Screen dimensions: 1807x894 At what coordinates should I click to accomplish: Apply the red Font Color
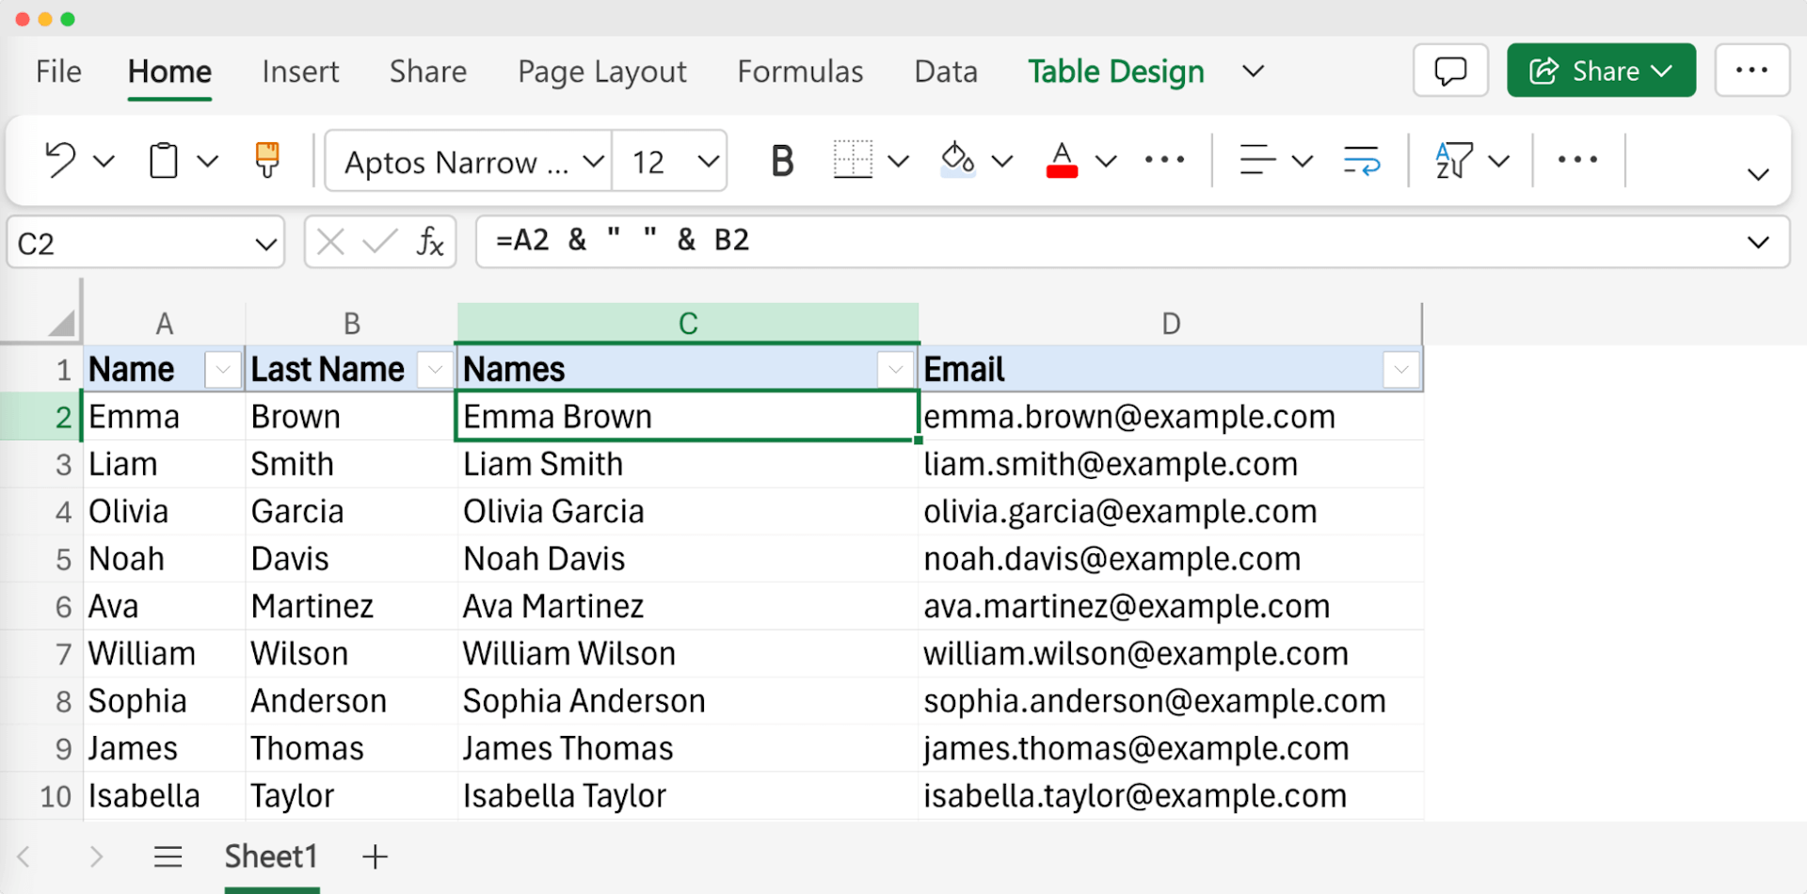[x=1061, y=160]
